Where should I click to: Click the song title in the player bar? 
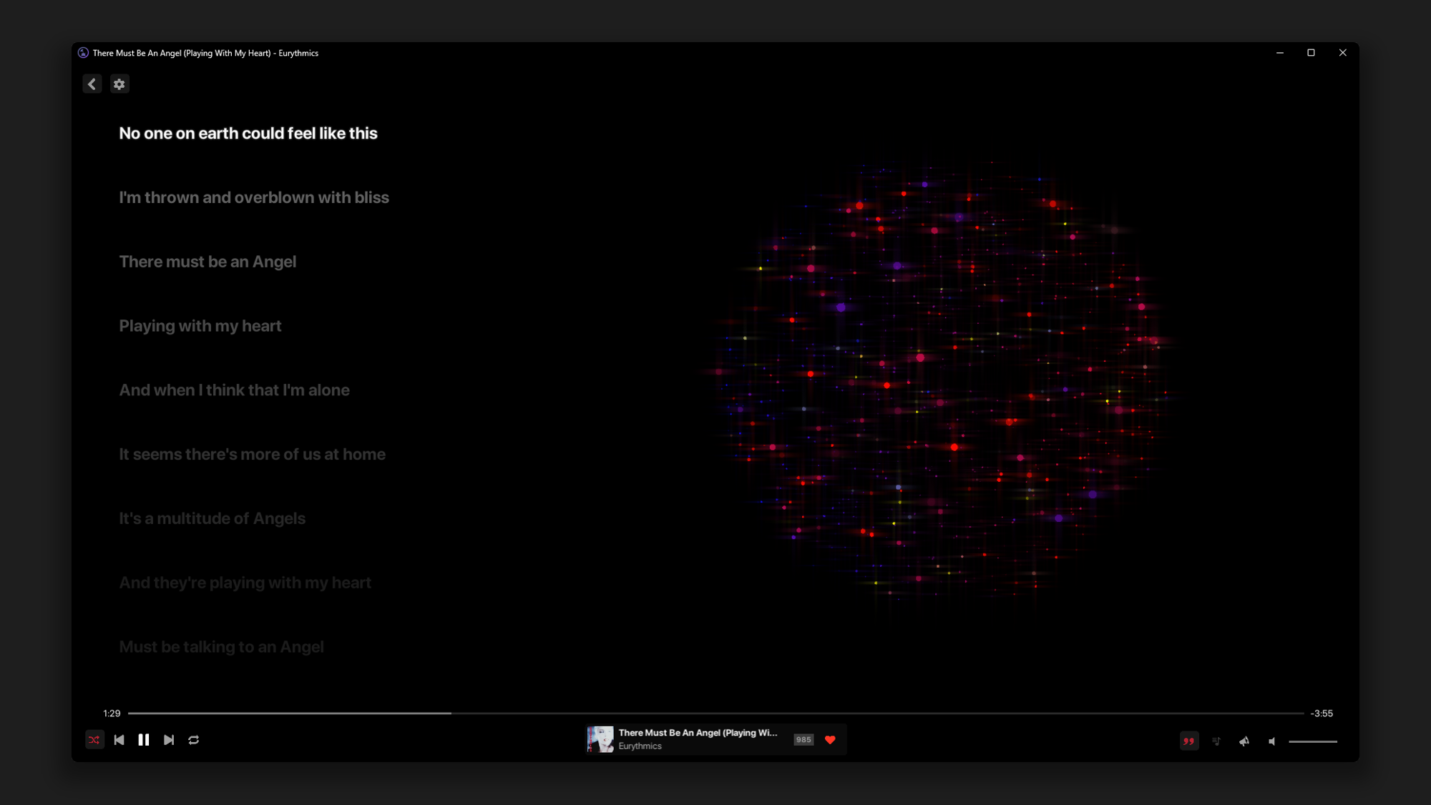tap(698, 733)
